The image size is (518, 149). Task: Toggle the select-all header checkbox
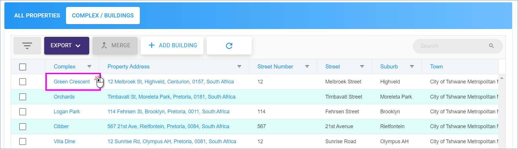point(23,67)
